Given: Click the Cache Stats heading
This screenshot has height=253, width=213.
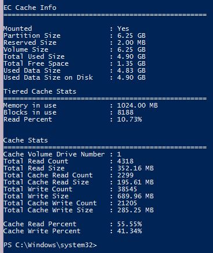Looking at the screenshot, I should 26,140.
